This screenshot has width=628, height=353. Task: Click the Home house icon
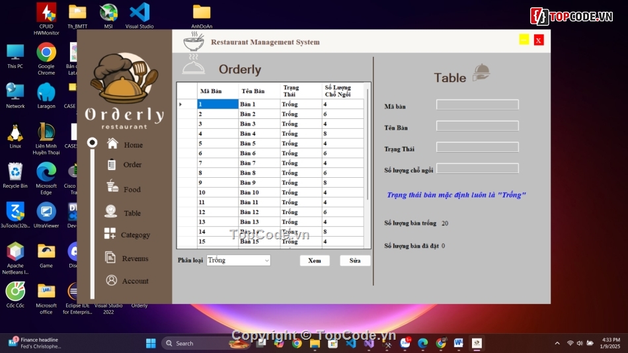pos(112,143)
